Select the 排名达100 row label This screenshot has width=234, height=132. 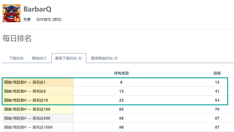click(x=27, y=109)
